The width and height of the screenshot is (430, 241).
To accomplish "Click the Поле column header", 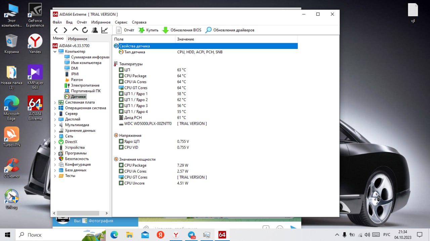I will 143,39.
